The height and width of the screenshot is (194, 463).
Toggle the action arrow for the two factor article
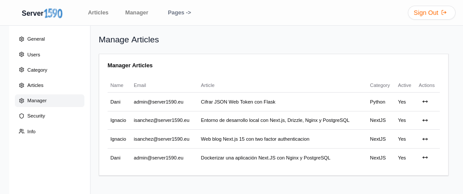pyautogui.click(x=425, y=139)
